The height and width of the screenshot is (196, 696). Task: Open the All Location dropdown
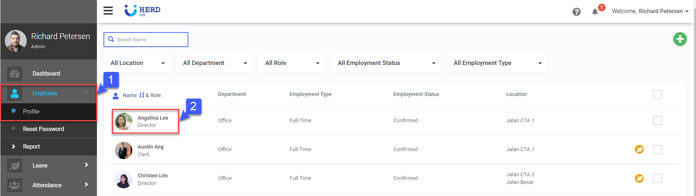click(x=137, y=63)
